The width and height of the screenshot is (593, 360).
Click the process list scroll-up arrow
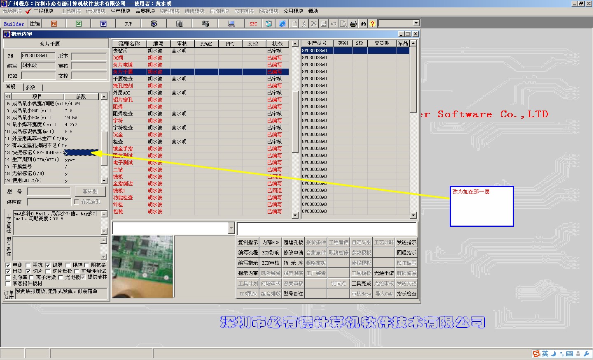point(295,43)
